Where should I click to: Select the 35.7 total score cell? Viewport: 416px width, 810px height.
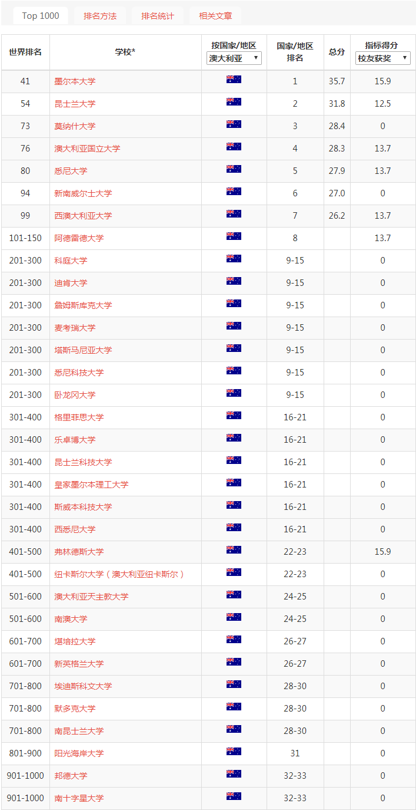pos(337,81)
